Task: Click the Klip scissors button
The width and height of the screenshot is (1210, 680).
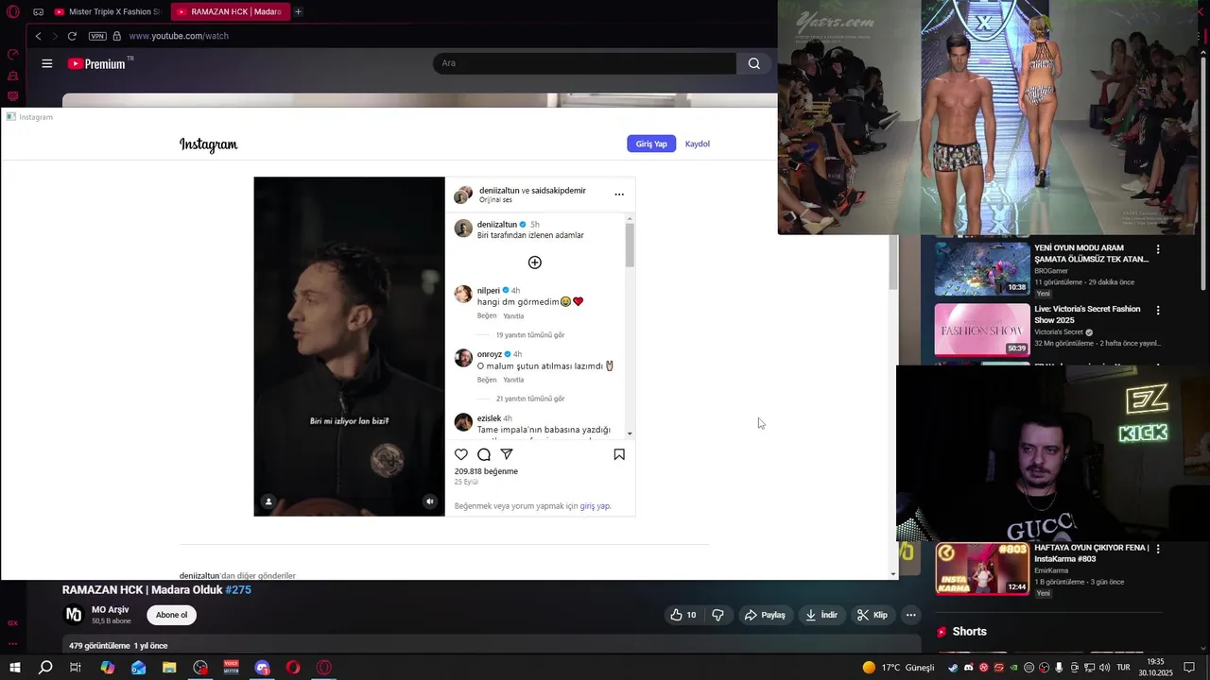Action: click(x=872, y=615)
